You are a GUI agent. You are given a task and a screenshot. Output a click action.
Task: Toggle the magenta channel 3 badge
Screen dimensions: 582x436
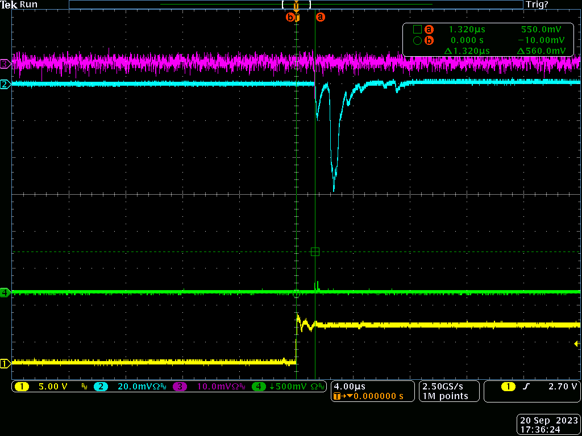pos(180,387)
